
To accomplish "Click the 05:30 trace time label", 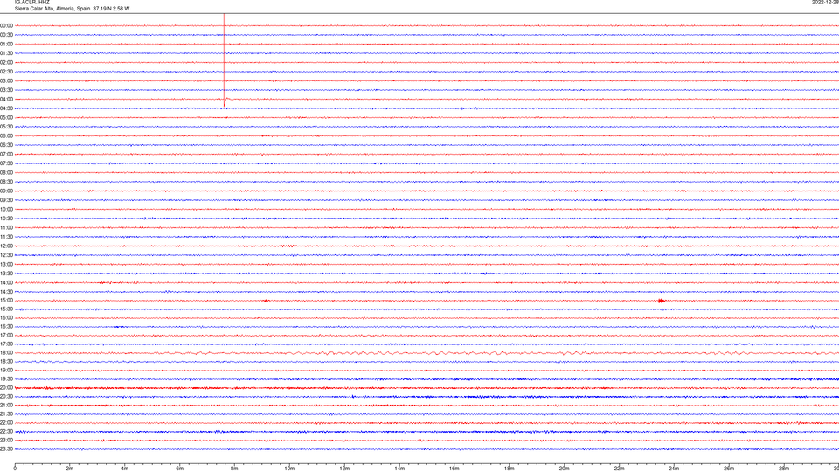I will click(x=6, y=127).
